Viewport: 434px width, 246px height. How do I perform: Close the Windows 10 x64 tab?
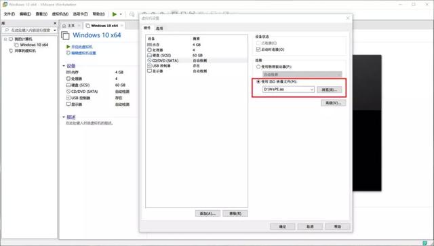122,26
